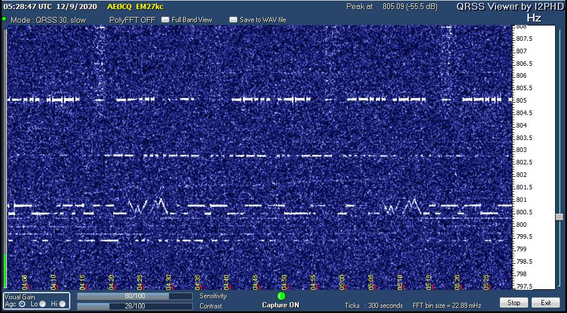Select the Lo visual gain option
The height and width of the screenshot is (313, 567).
click(43, 304)
